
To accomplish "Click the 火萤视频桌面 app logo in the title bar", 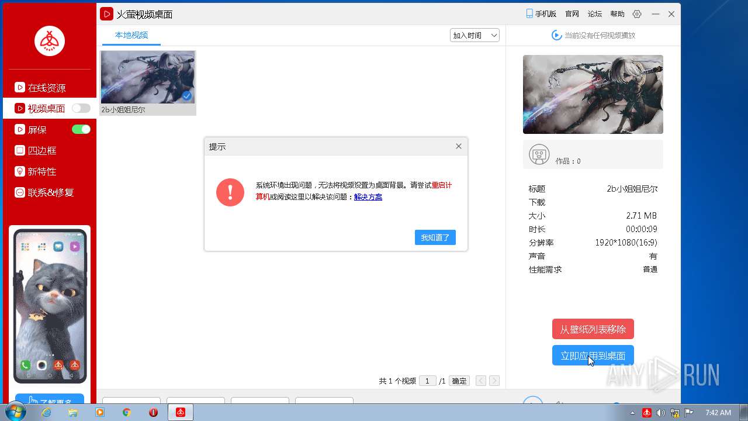I will pyautogui.click(x=106, y=14).
